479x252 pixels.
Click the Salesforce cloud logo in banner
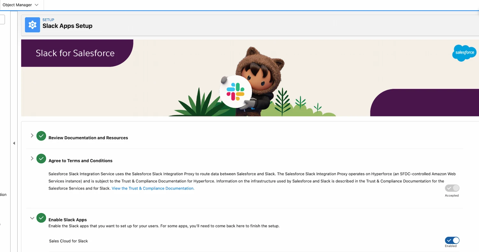point(464,53)
